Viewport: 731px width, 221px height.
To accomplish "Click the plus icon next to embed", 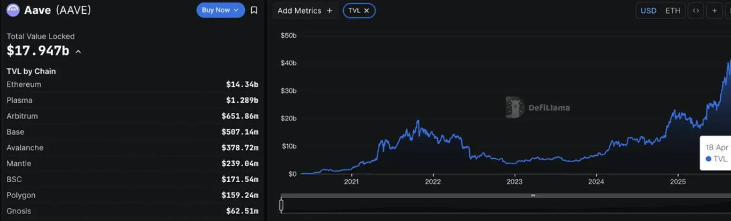I will [715, 11].
